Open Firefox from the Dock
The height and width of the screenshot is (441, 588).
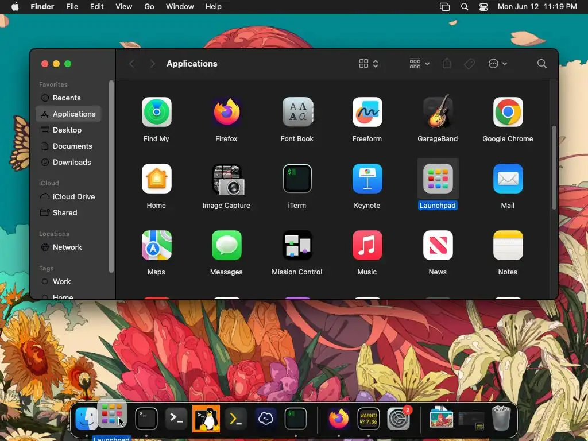(x=339, y=419)
